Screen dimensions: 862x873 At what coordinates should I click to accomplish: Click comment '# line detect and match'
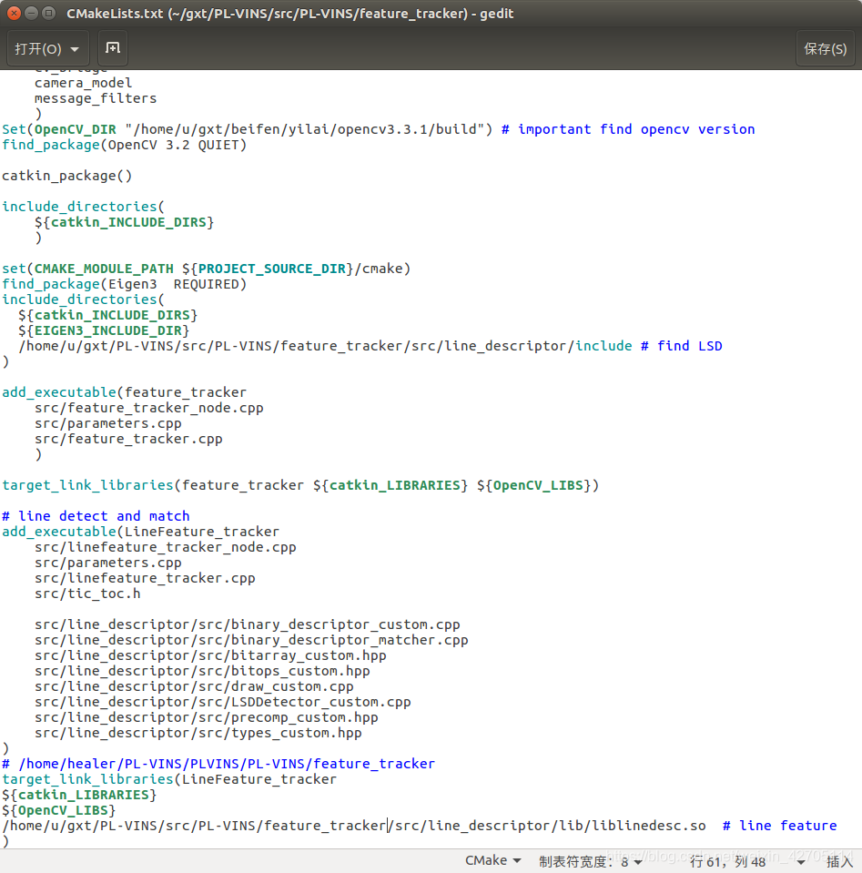pos(96,516)
